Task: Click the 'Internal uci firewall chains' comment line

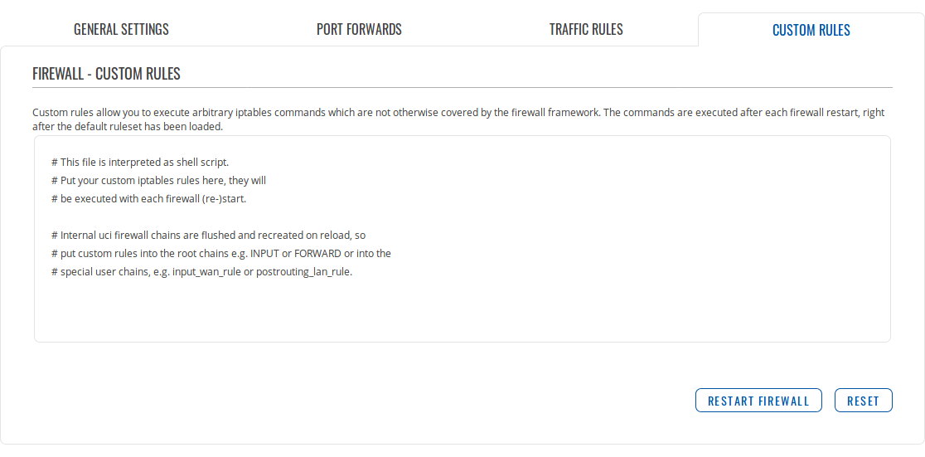Action: 207,235
